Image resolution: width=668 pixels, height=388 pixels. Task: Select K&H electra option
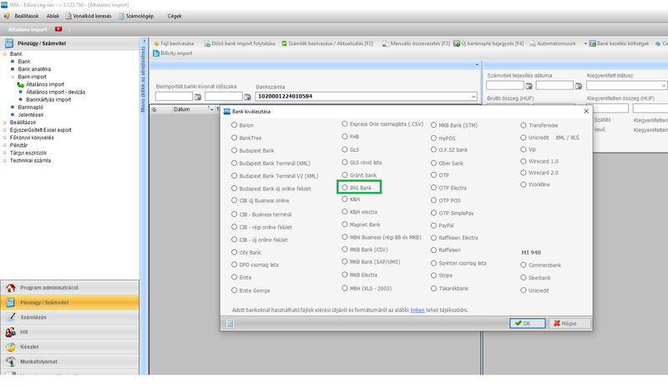[x=345, y=212]
